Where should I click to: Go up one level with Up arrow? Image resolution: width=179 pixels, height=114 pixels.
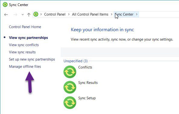(x=29, y=14)
